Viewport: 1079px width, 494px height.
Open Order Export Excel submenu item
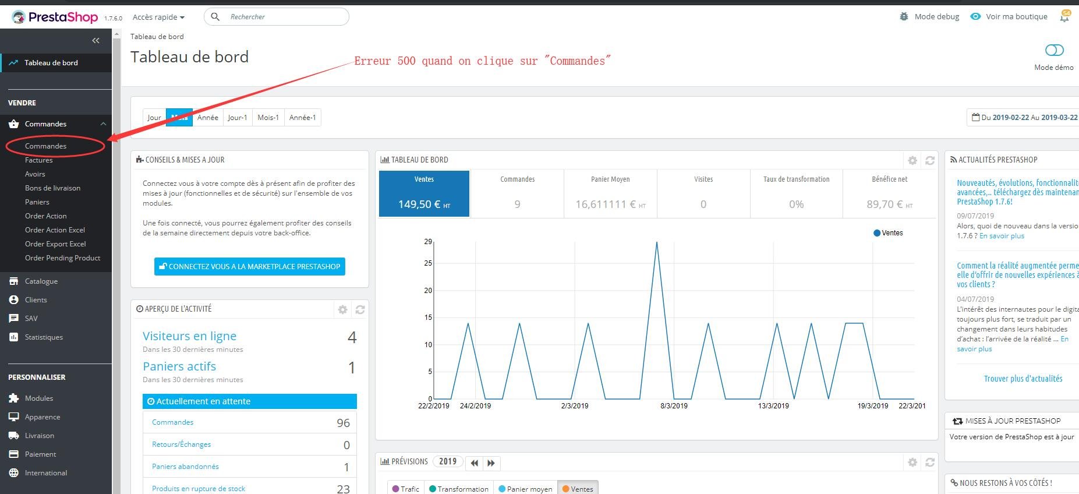(55, 244)
